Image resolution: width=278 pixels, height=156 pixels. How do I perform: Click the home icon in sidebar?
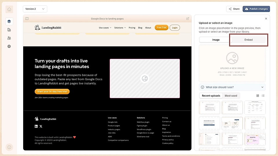(9, 9)
